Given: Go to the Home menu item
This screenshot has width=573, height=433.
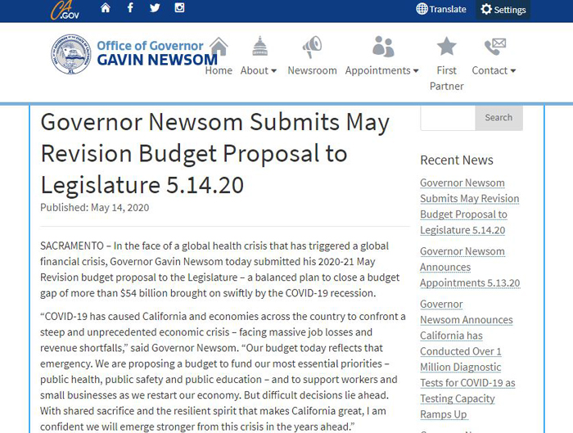Looking at the screenshot, I should [219, 70].
